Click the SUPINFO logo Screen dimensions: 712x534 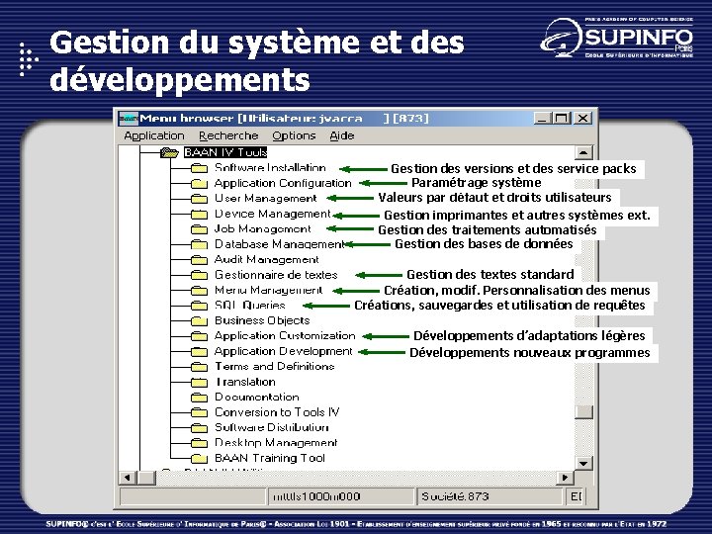pos(617,38)
